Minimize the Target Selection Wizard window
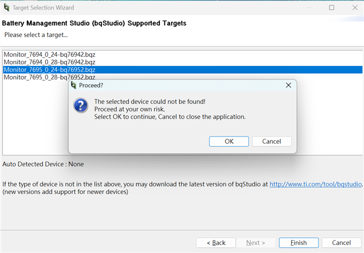364x253 pixels. click(x=309, y=7)
